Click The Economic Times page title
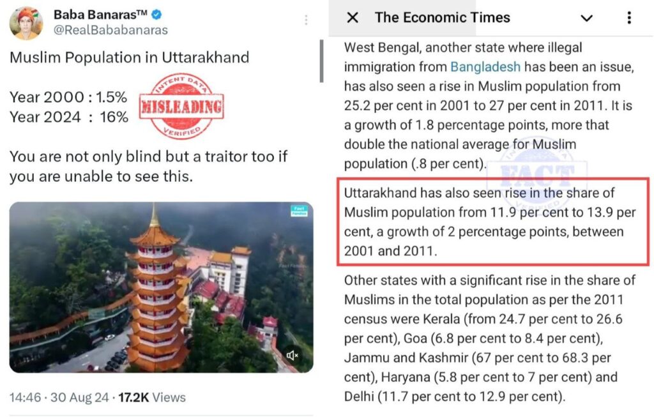The height and width of the screenshot is (417, 654). click(x=442, y=17)
